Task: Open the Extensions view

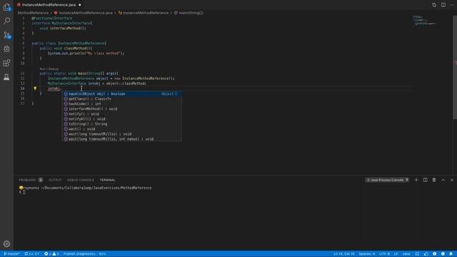Action: click(x=6, y=63)
